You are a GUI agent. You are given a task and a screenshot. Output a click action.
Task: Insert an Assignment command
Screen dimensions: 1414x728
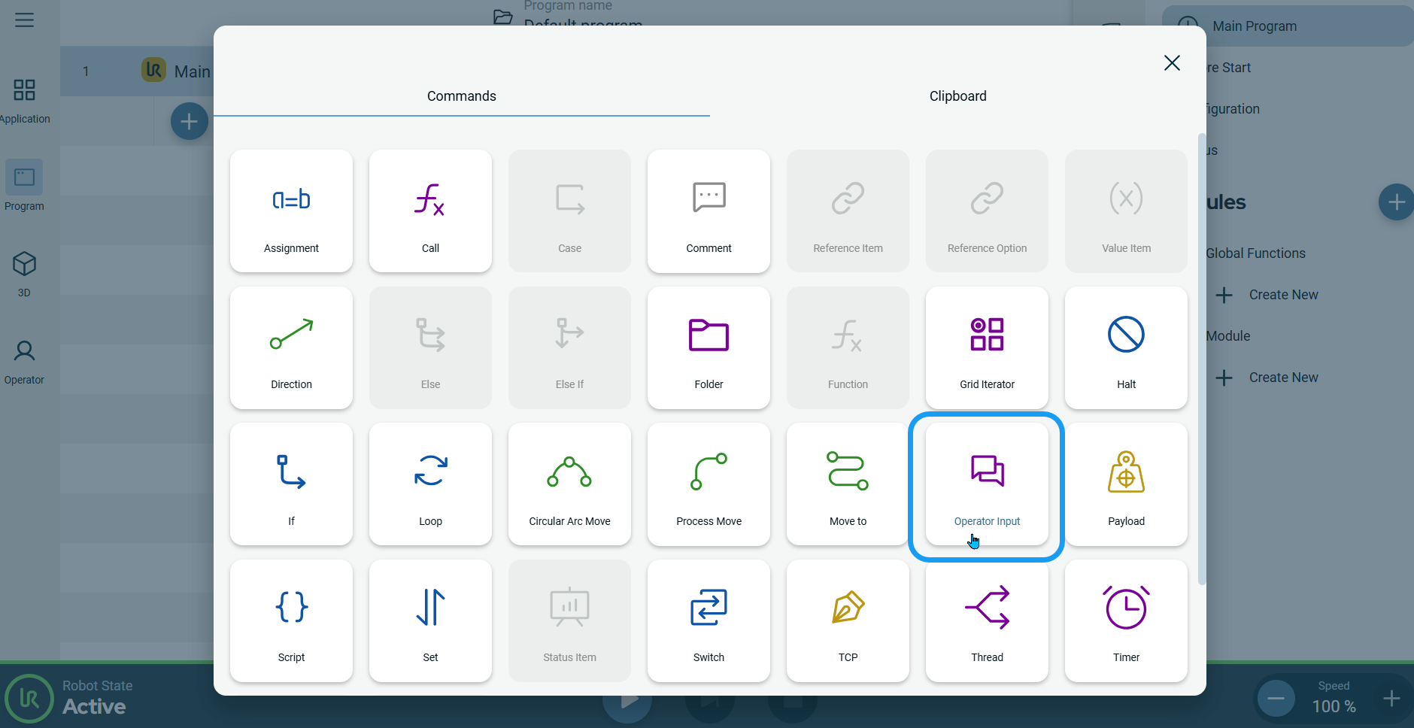[291, 211]
